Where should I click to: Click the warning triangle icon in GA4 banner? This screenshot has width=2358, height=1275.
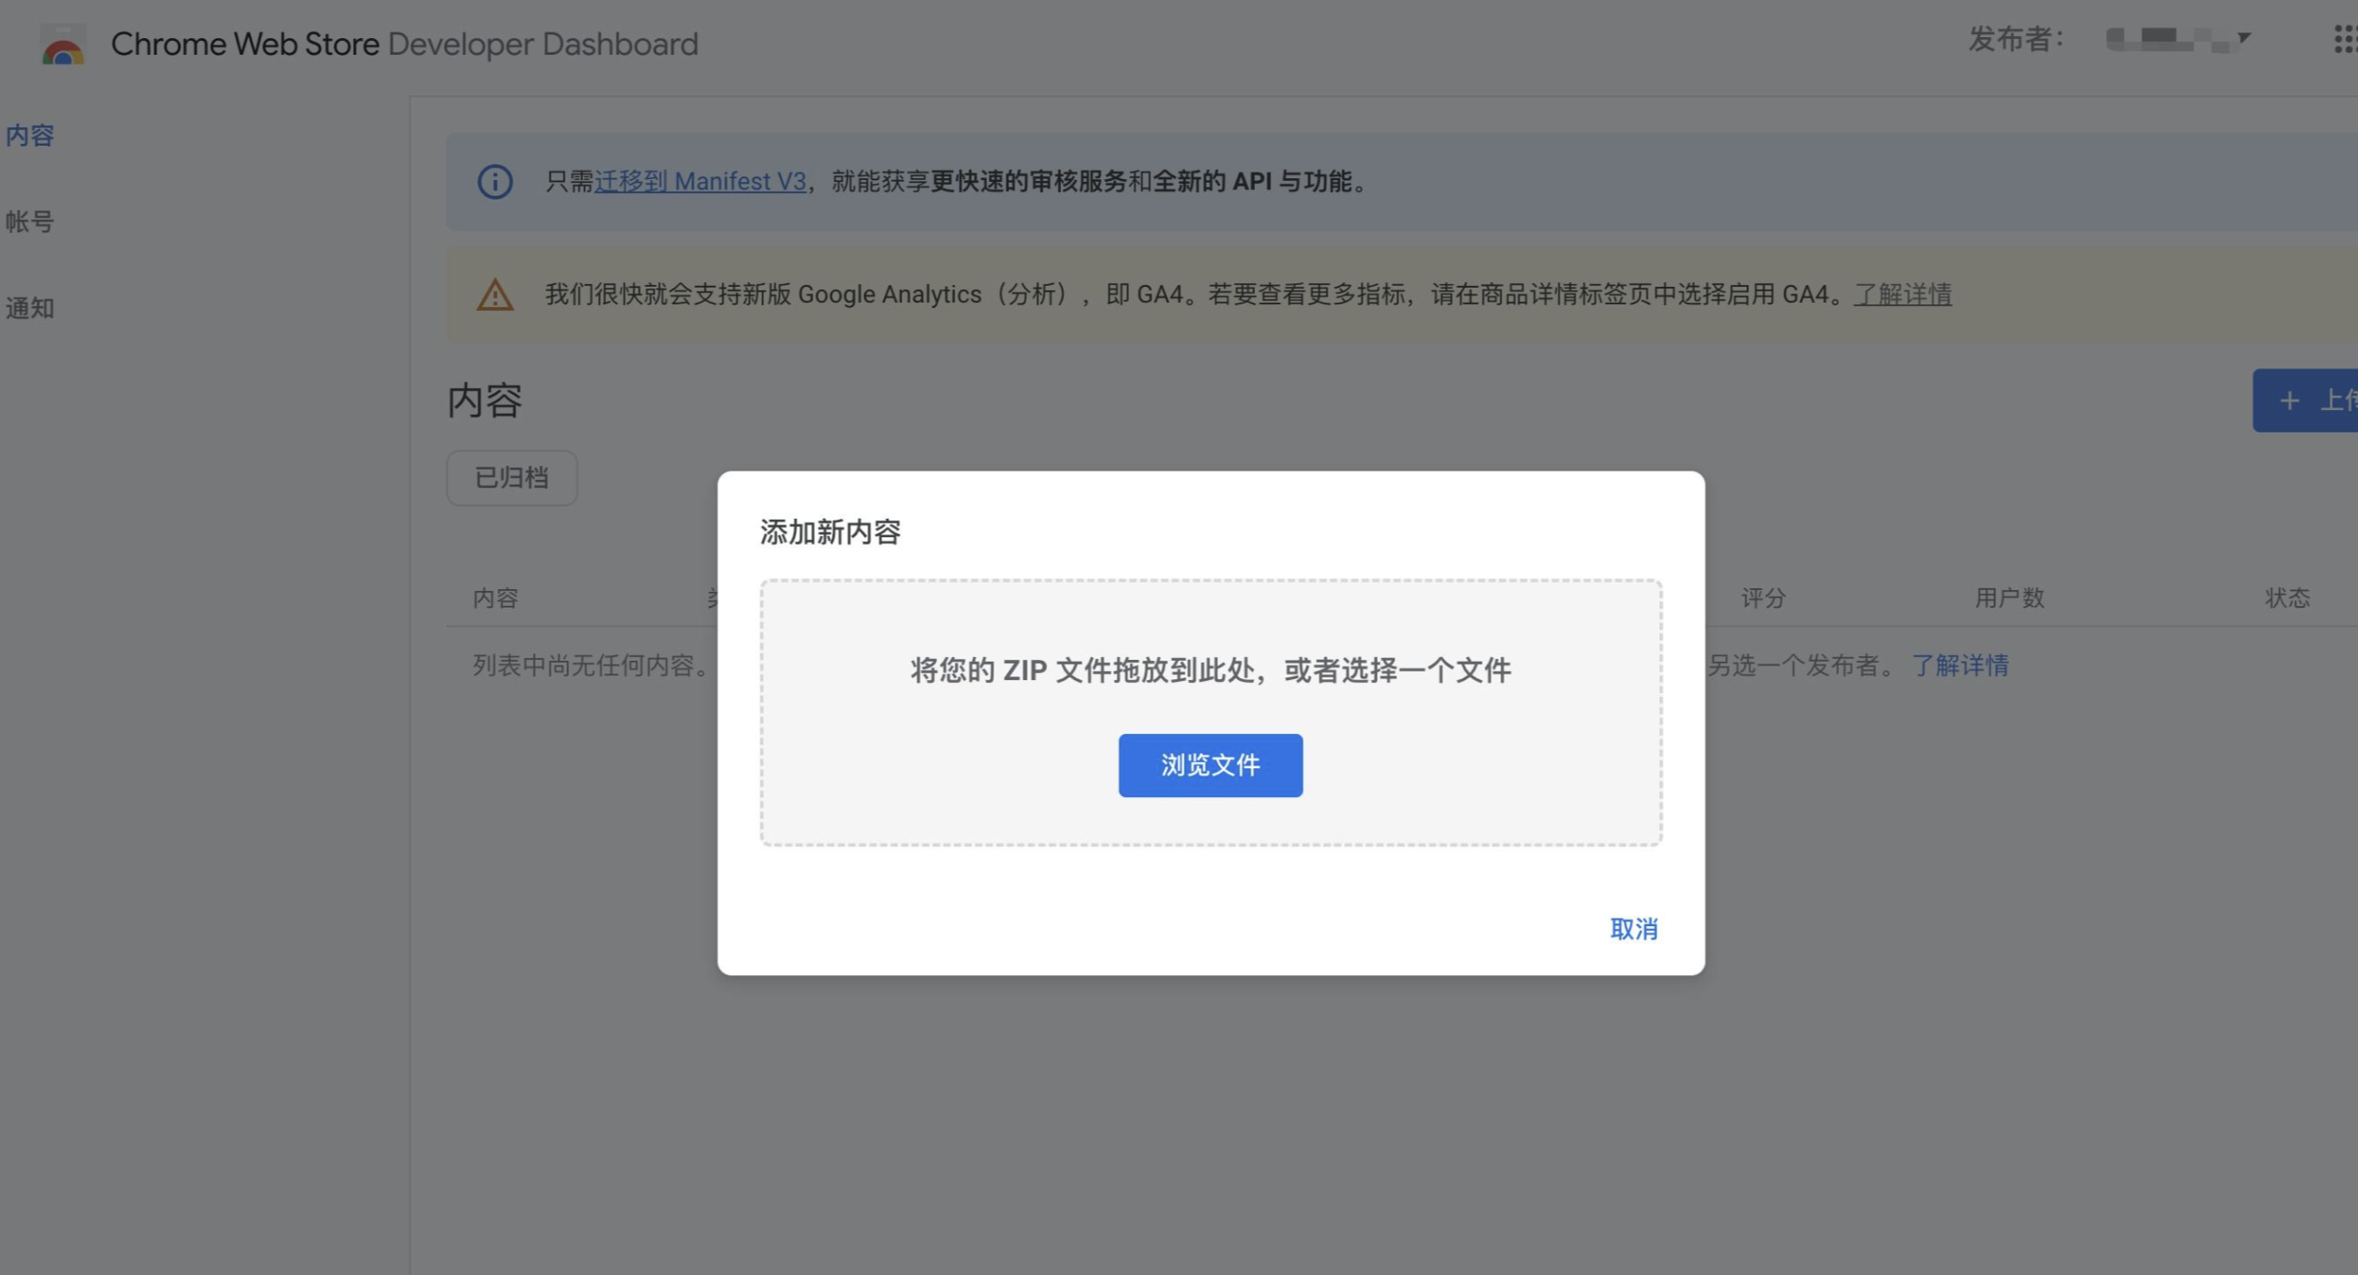click(494, 295)
